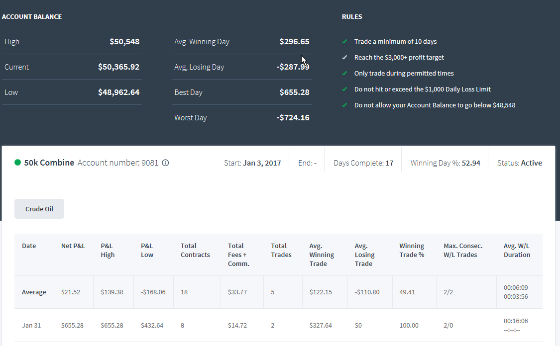Click the info icon next to account number 9081
Viewport: 560px width, 346px height.
pos(165,163)
